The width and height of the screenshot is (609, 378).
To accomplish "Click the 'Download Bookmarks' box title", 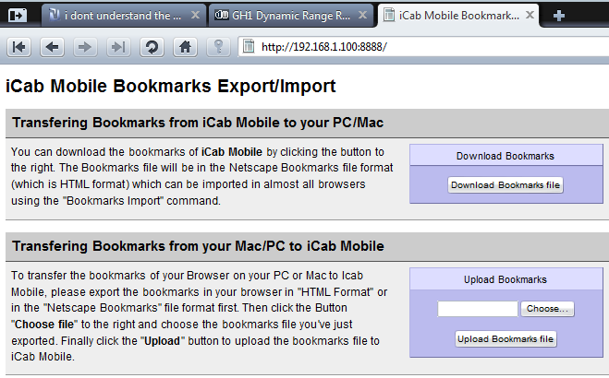I will click(505, 156).
